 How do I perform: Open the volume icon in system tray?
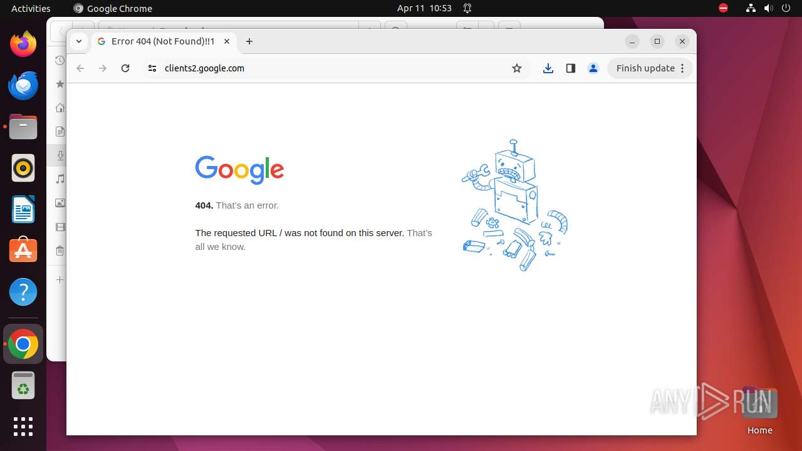click(768, 8)
